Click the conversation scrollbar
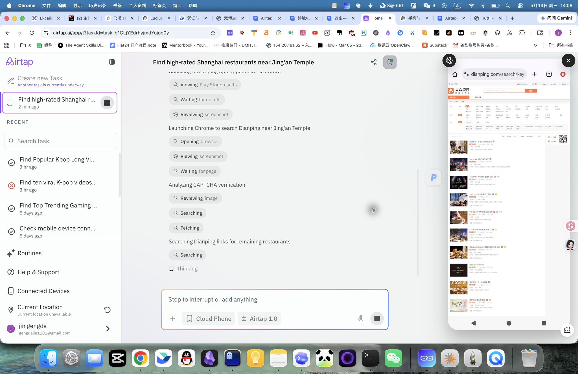This screenshot has height=374, width=578. [x=418, y=223]
